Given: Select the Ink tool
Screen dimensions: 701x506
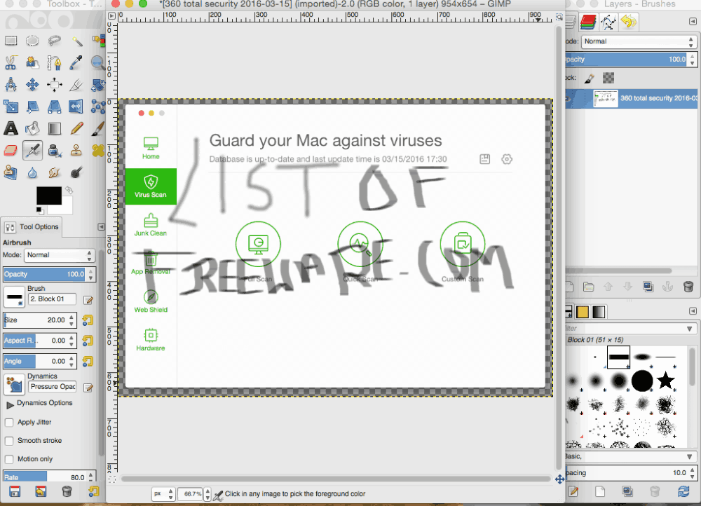Looking at the screenshot, I should coord(54,150).
